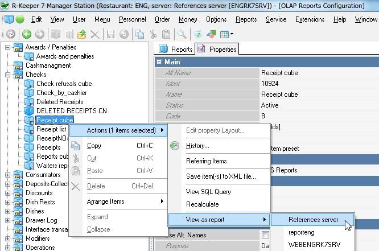This screenshot has height=251, width=379.
Task: Expand the Discounts tree node
Action: [8, 193]
